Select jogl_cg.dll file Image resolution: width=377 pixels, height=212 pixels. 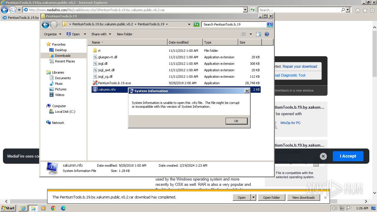click(105, 77)
